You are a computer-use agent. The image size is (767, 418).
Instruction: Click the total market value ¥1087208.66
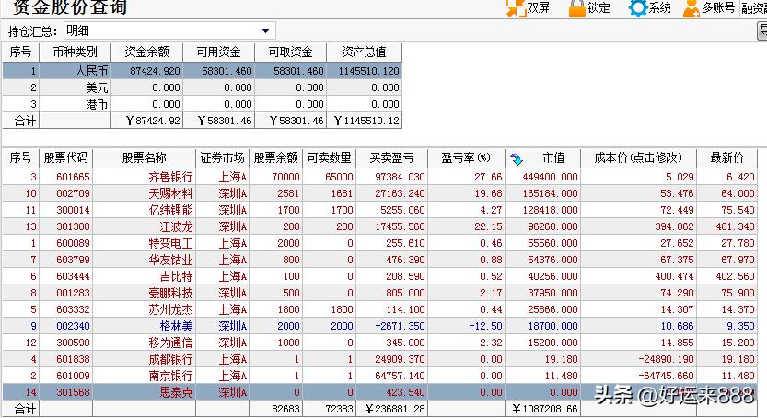coord(544,409)
